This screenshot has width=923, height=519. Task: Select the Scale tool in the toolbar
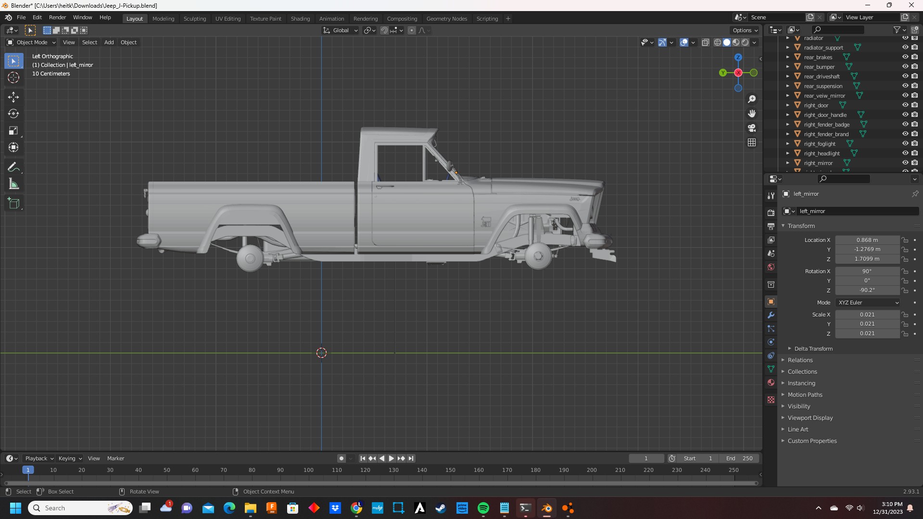click(13, 130)
